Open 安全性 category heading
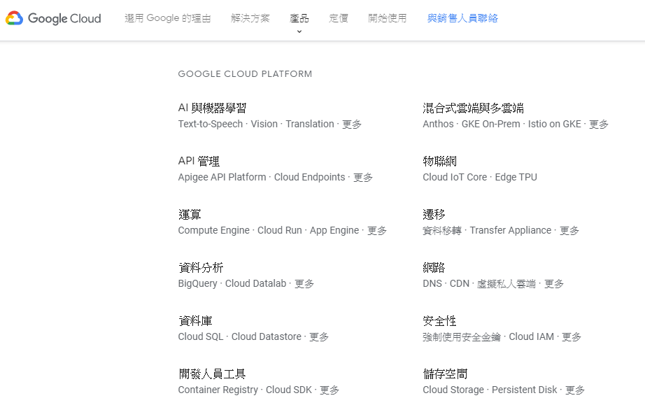The image size is (645, 412). tap(440, 321)
